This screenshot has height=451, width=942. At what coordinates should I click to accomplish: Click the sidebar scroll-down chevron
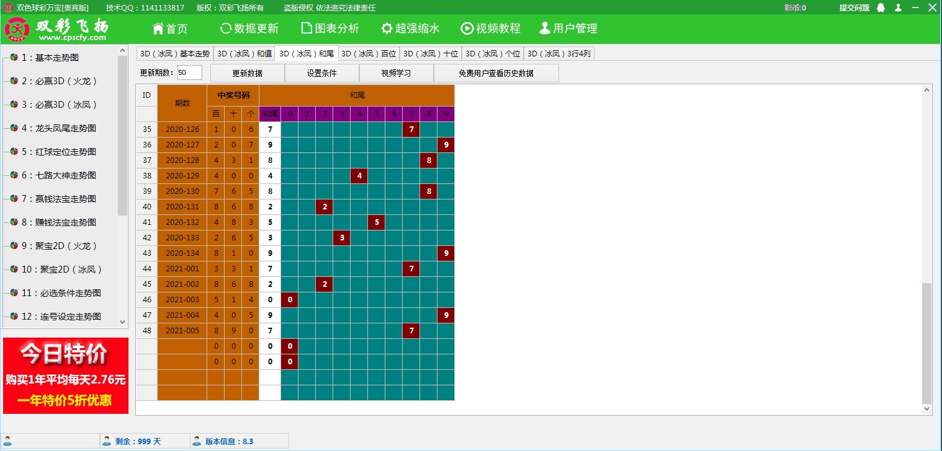click(x=122, y=321)
